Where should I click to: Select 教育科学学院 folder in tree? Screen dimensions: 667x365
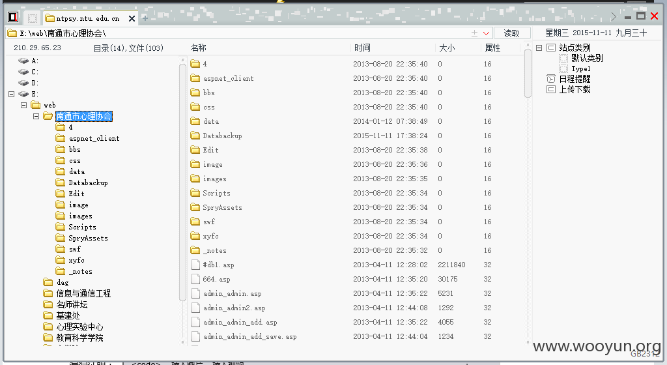[79, 338]
